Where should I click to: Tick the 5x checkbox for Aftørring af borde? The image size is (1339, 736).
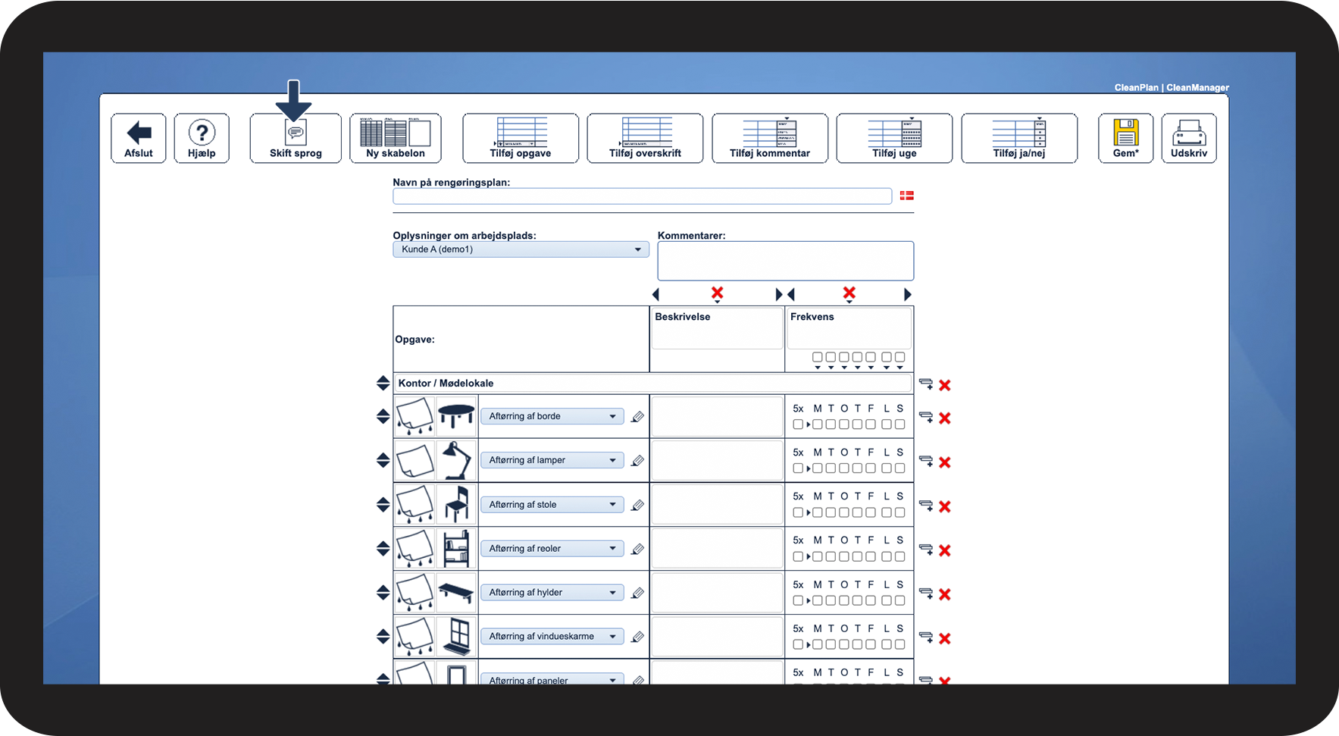pos(798,424)
